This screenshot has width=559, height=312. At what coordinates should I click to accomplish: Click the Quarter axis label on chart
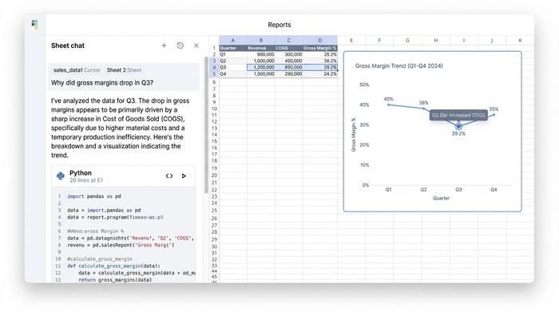tap(441, 198)
